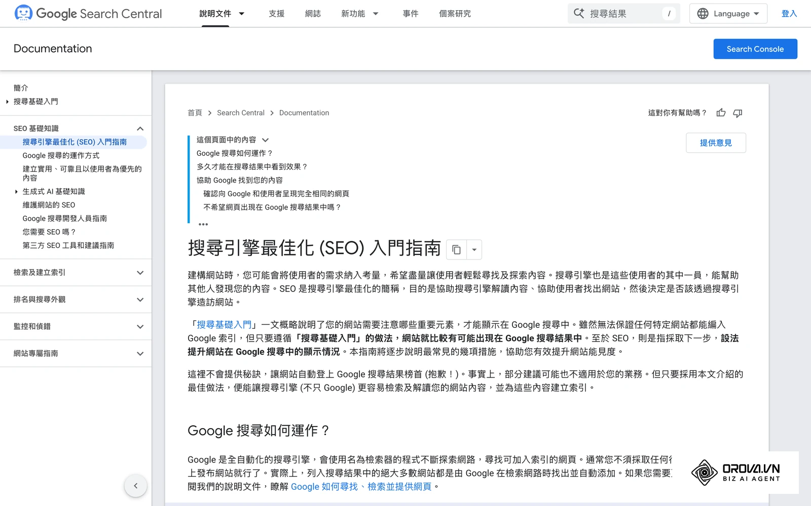Open Google 搜尋的運作方式 sidebar item

click(x=61, y=156)
